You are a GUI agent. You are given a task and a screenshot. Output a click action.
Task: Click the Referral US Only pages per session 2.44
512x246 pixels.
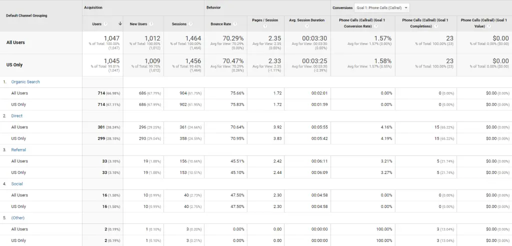277,172
